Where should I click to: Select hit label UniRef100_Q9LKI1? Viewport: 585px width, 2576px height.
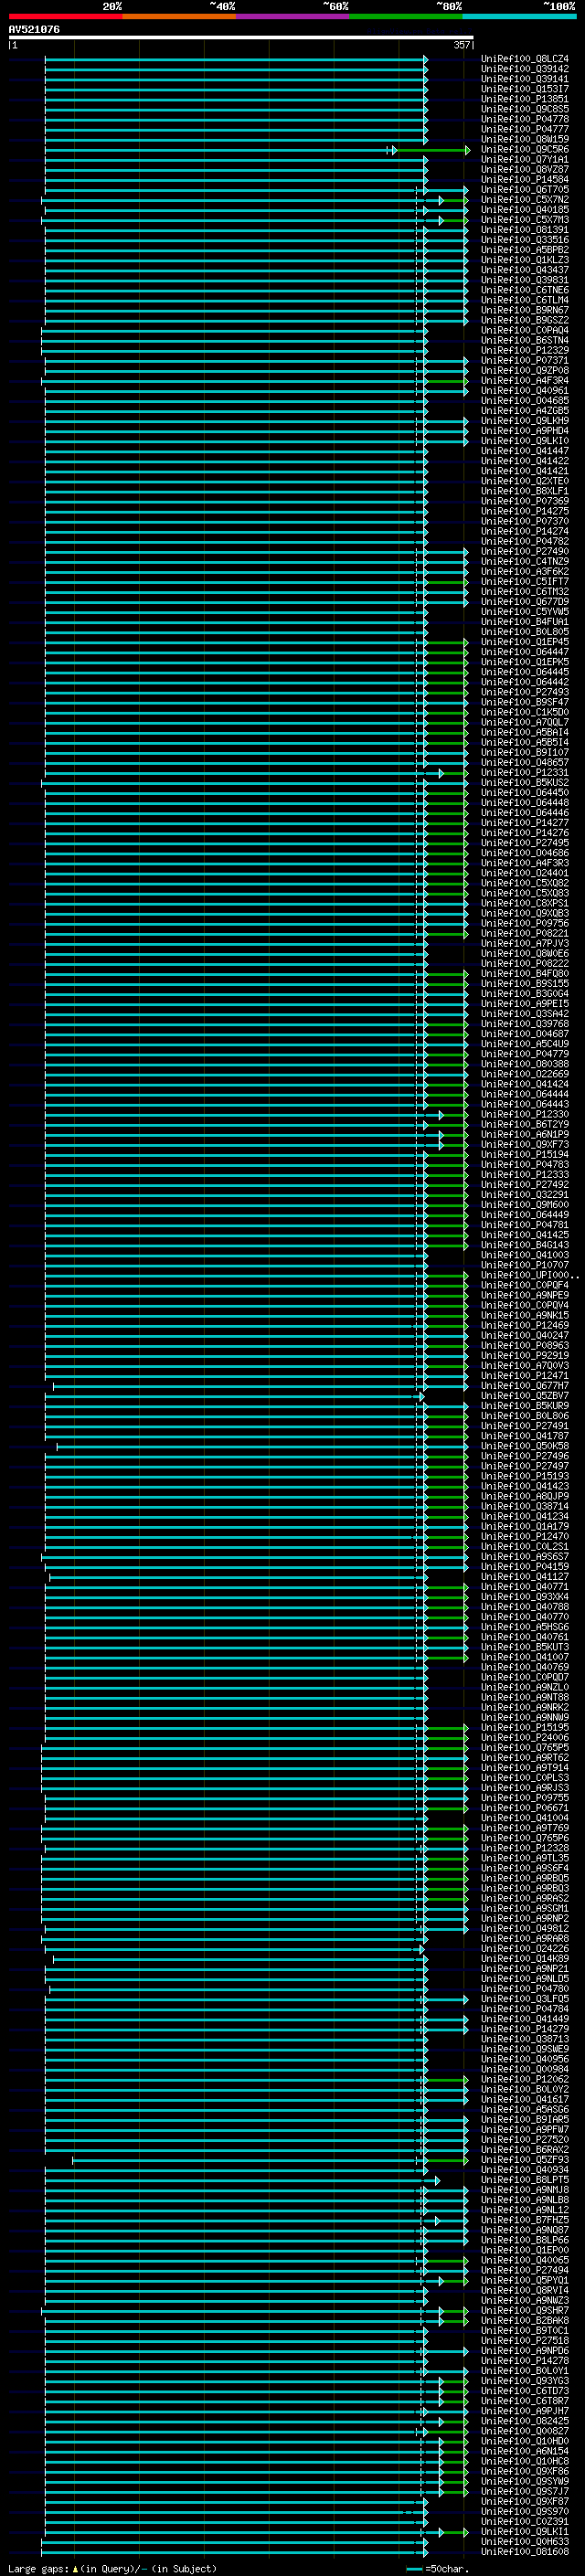point(524,2533)
